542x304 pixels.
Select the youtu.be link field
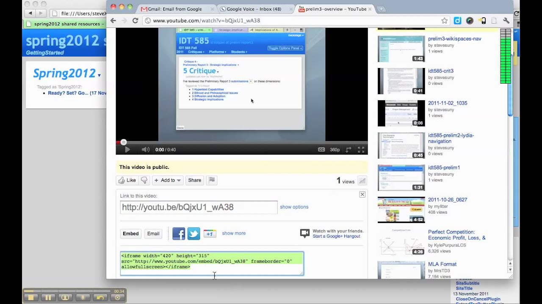click(x=199, y=207)
